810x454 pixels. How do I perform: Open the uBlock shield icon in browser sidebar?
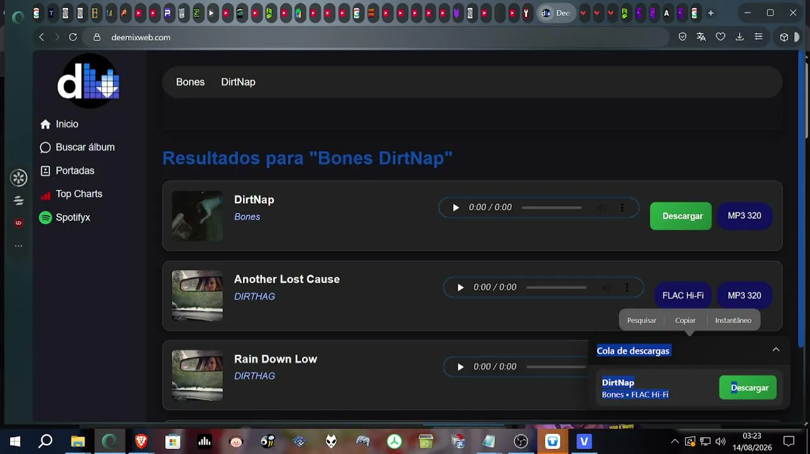tap(18, 223)
